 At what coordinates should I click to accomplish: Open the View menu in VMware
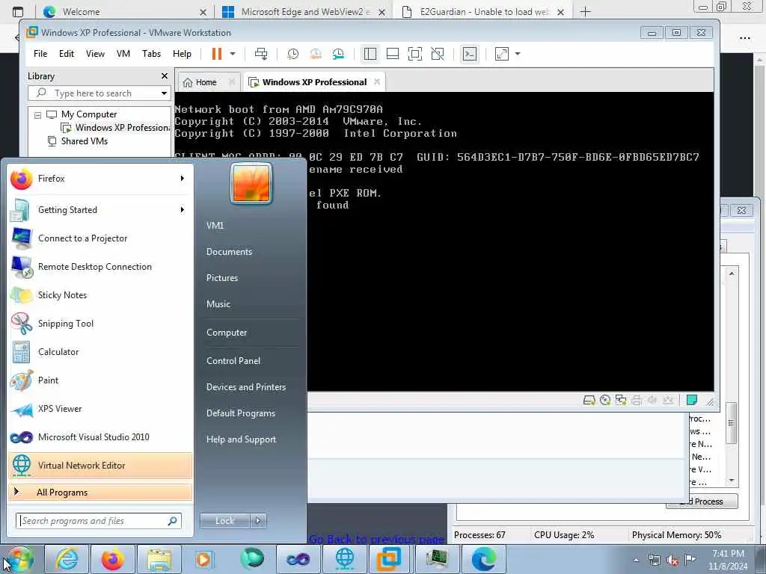tap(95, 54)
